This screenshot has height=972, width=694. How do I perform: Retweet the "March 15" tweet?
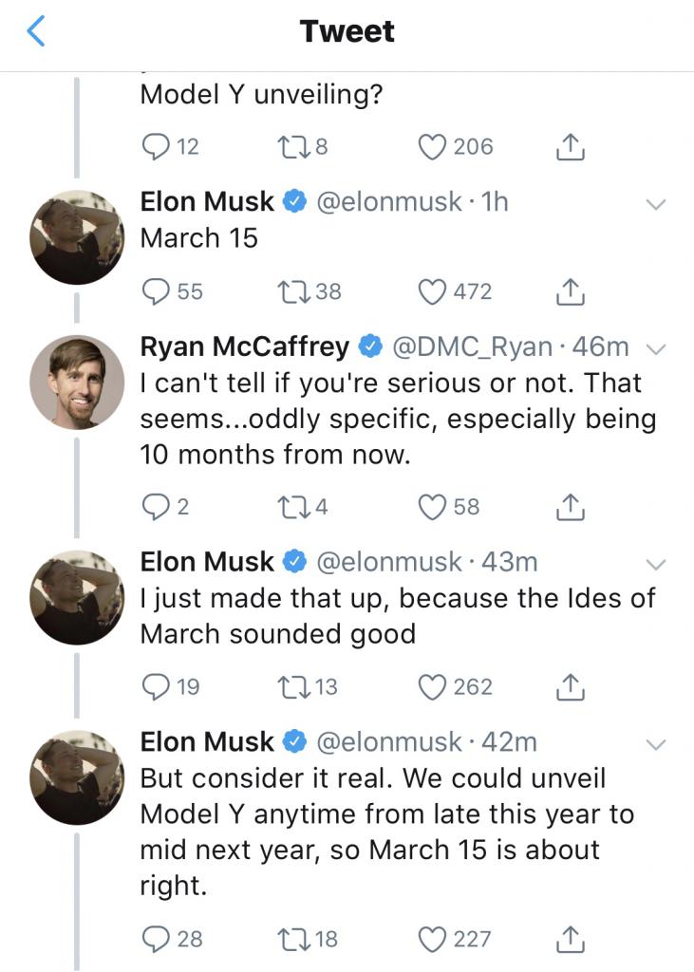click(x=287, y=291)
